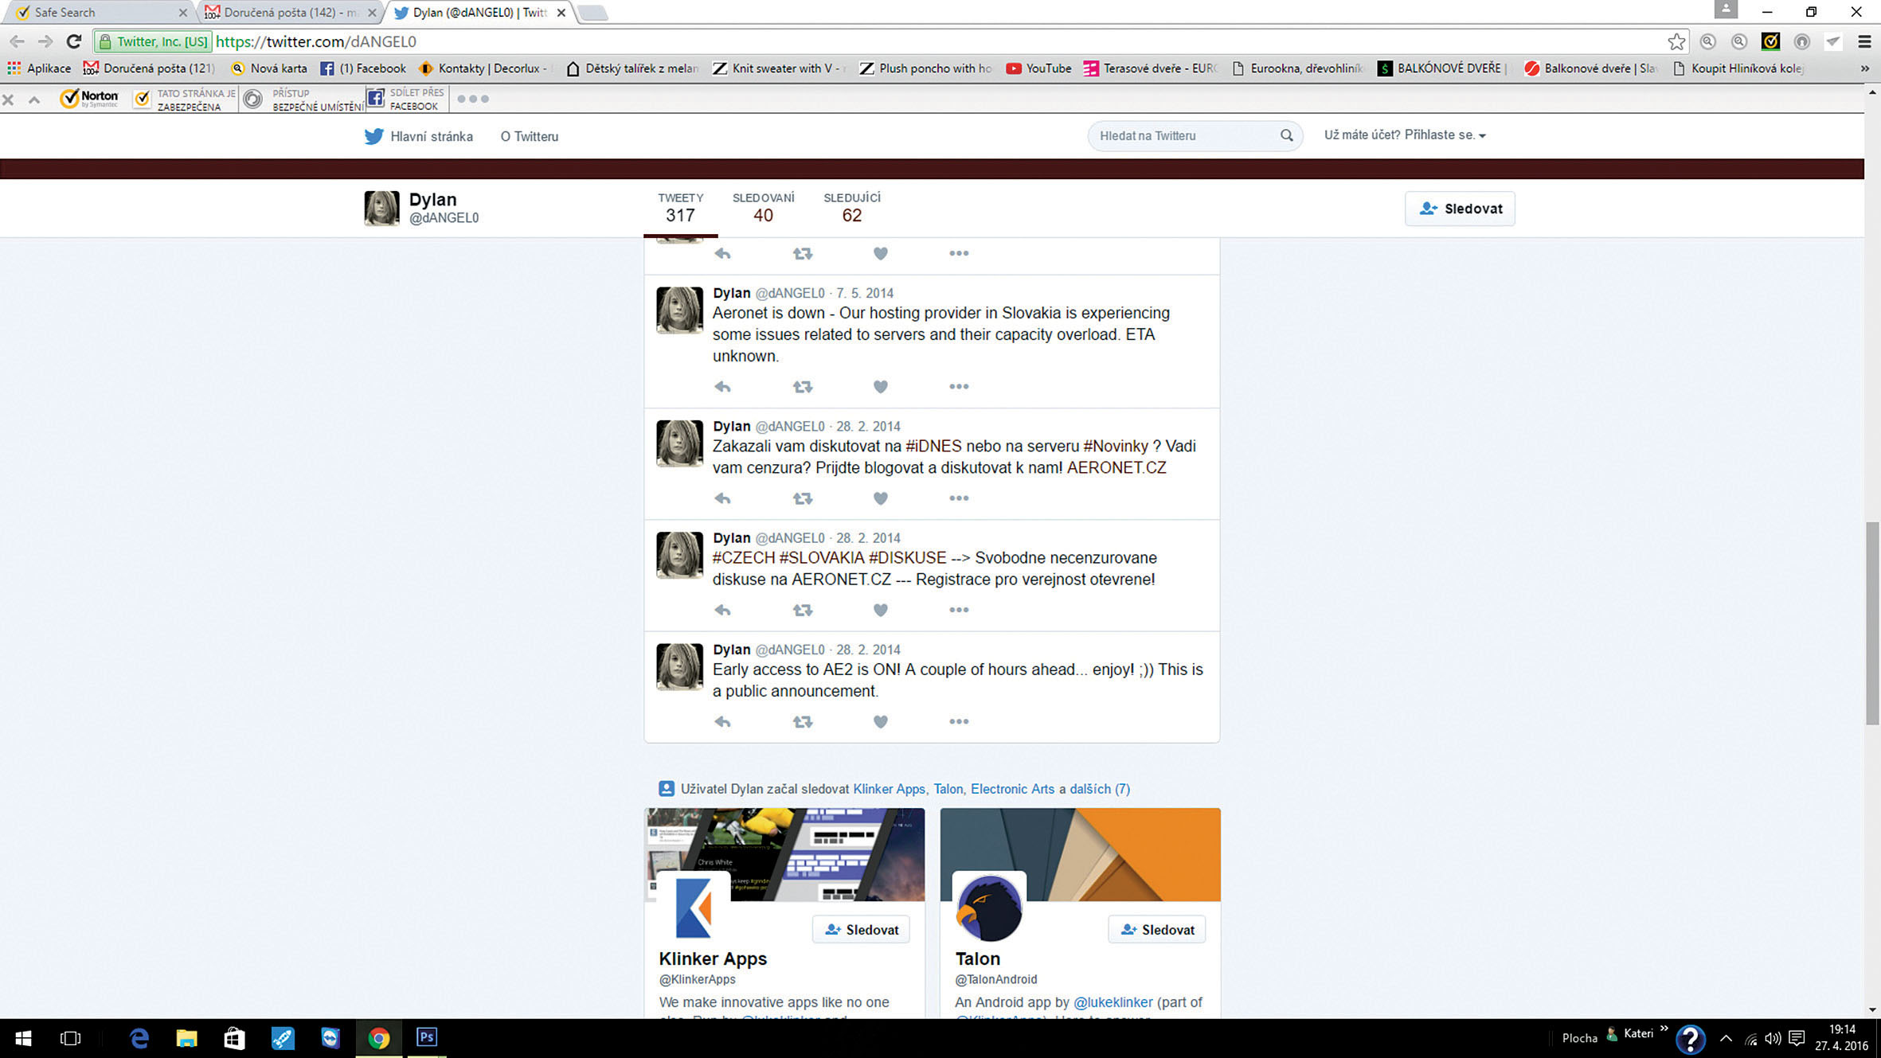Viewport: 1881px width, 1058px height.
Task: Click Norton 'Sdílet přes Facebook' toolbar item
Action: (x=405, y=99)
